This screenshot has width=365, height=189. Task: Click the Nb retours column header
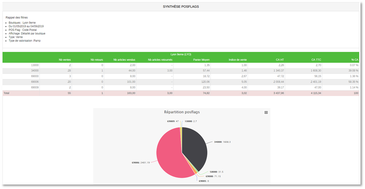[x=97, y=60]
